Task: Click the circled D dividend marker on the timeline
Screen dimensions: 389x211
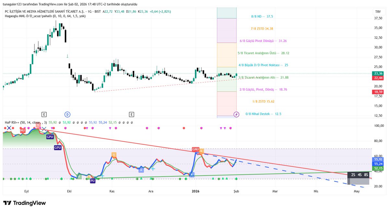Action: [x=67, y=114]
